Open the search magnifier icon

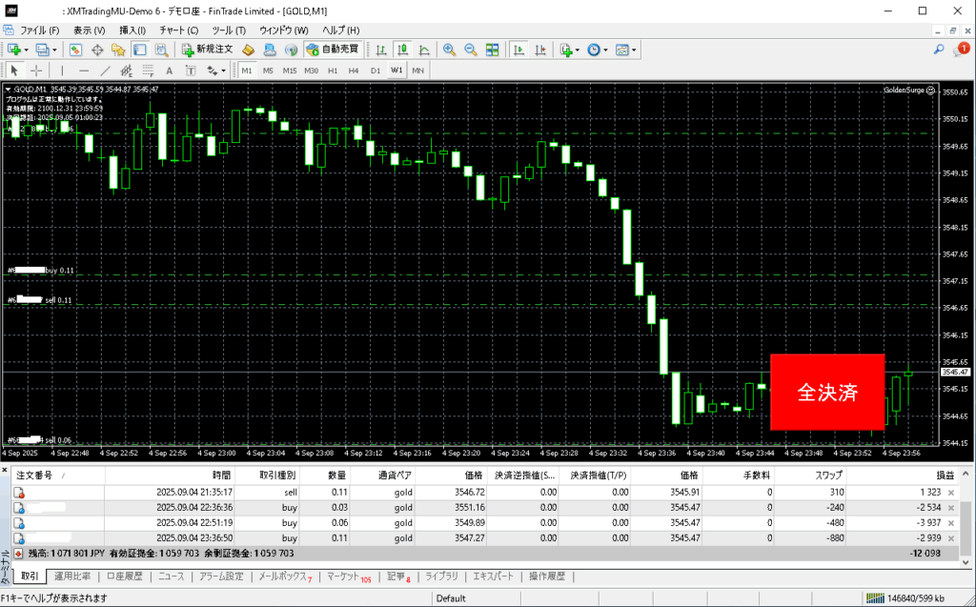938,50
